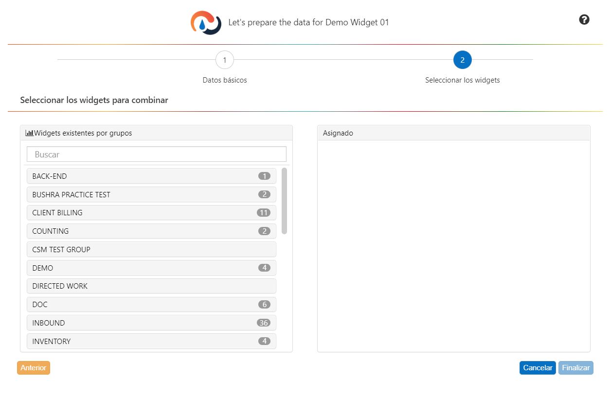
Task: Expand the DEMO group
Action: (x=151, y=268)
